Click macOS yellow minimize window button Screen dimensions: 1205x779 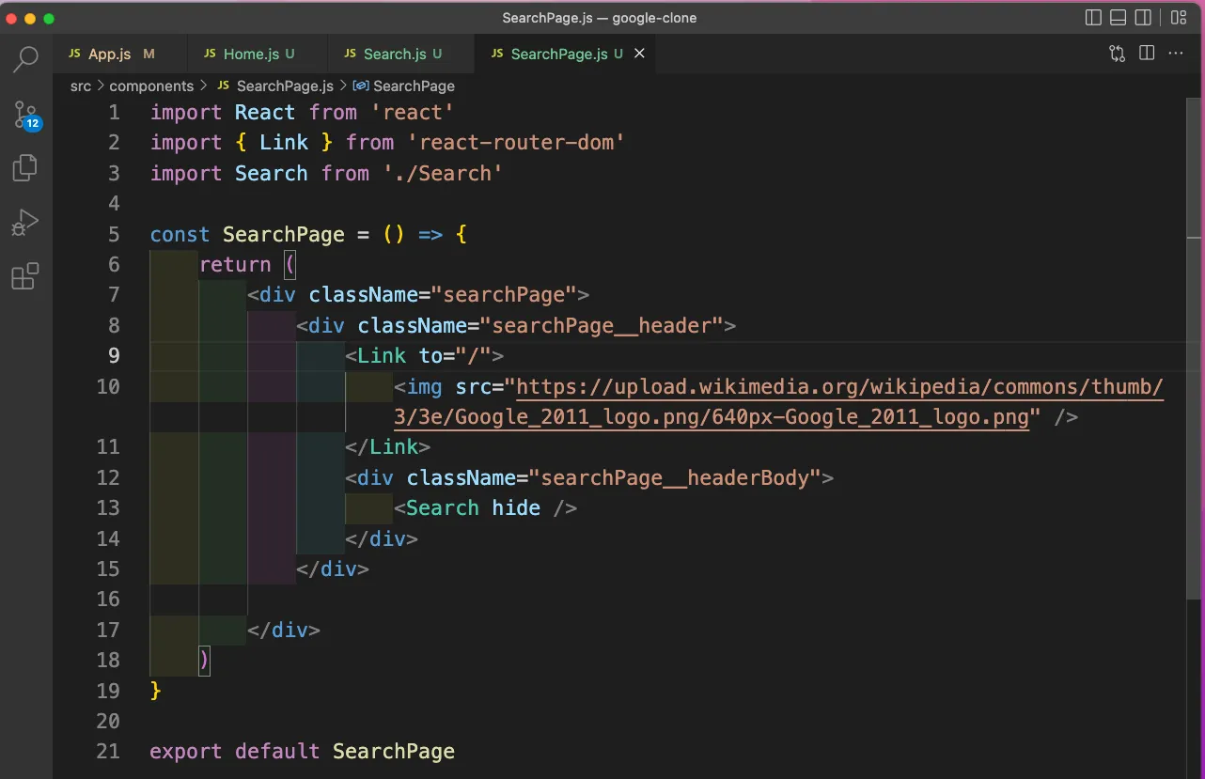point(30,18)
